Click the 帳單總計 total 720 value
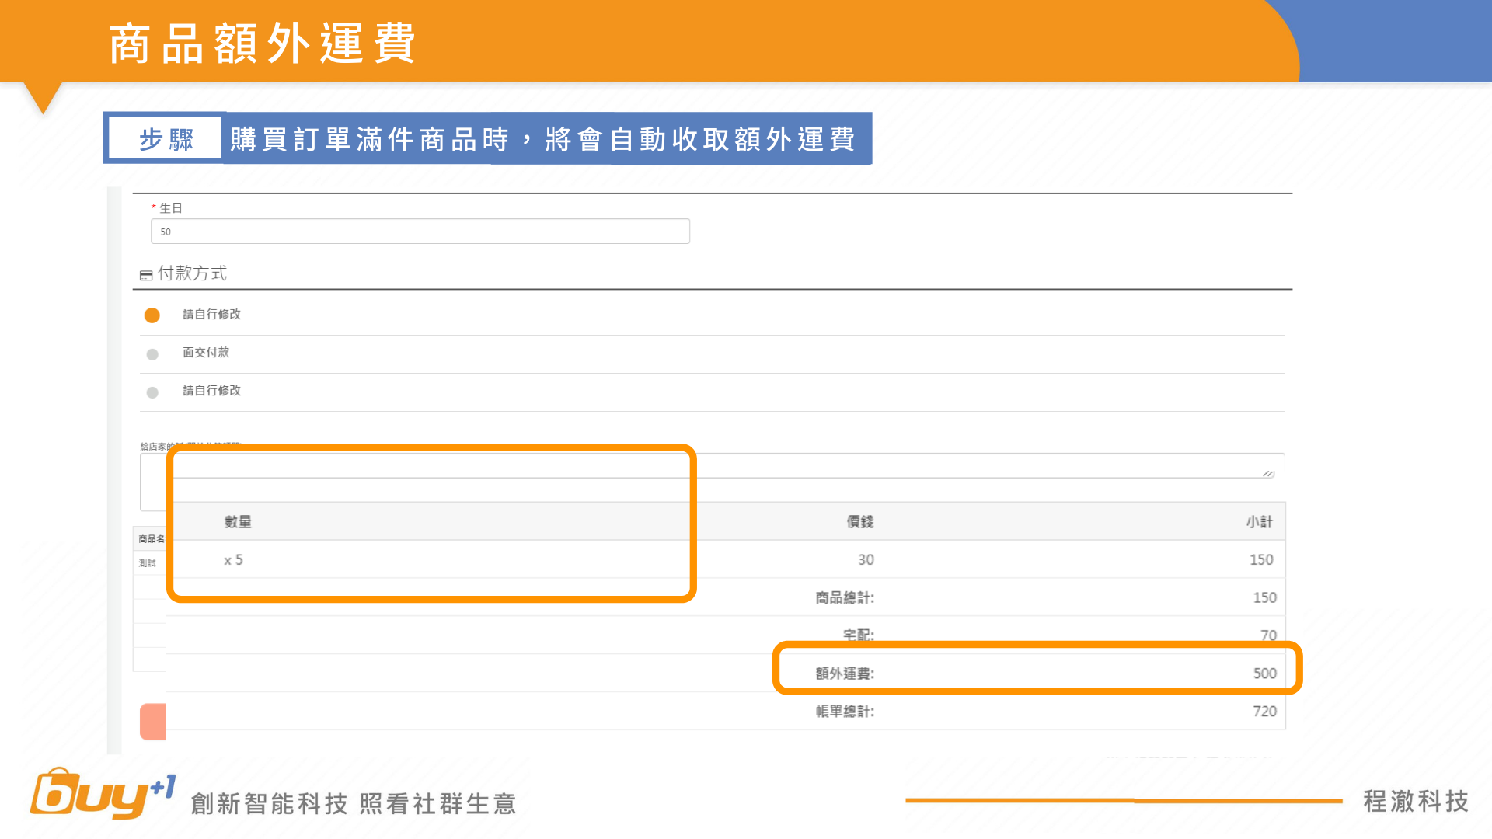 point(1264,712)
